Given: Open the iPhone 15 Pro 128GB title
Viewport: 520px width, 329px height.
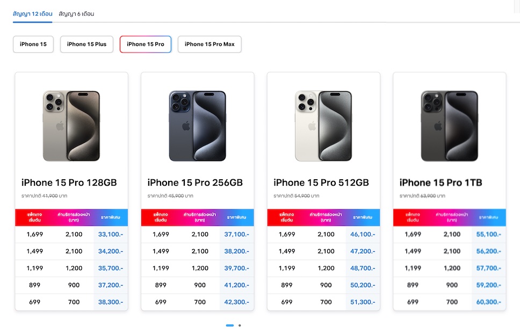Looking at the screenshot, I should pos(69,182).
